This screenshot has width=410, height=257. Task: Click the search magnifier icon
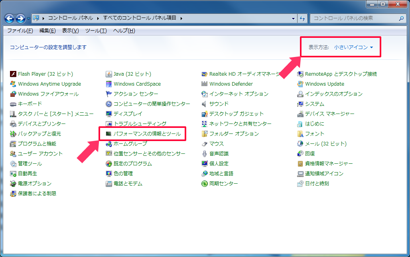401,18
